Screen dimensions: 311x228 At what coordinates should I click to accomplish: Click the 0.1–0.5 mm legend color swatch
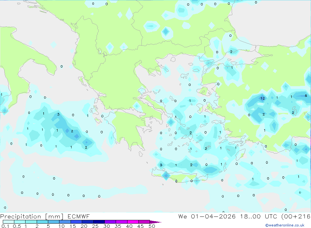[8, 222]
